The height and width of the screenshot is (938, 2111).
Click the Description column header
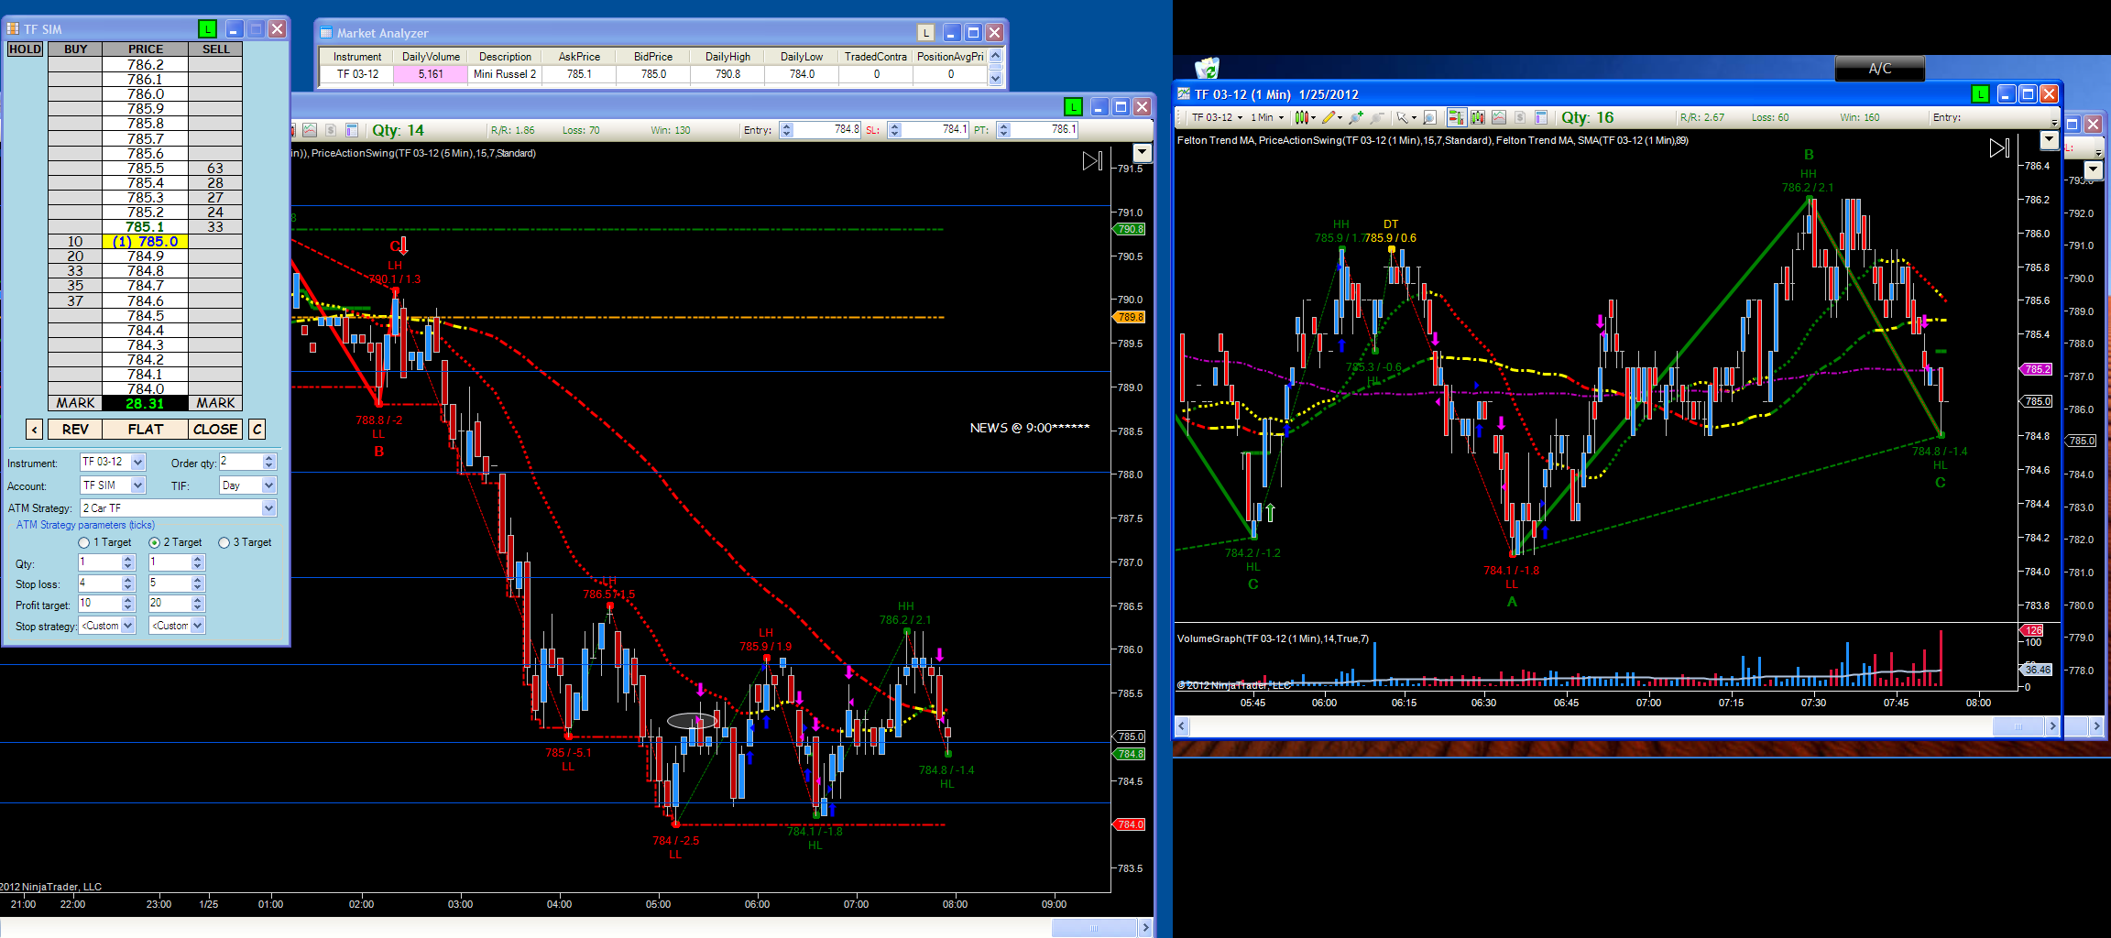pyautogui.click(x=505, y=57)
